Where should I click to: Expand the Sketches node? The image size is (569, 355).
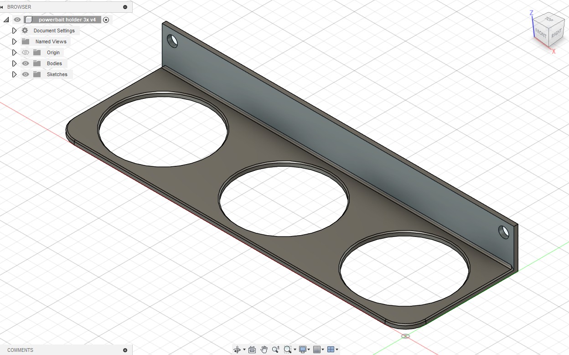[14, 74]
